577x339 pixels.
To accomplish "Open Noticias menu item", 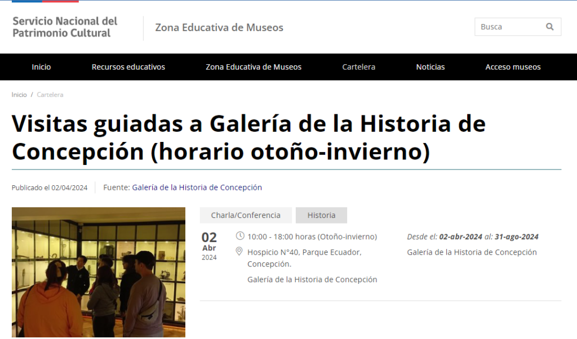I will [430, 67].
